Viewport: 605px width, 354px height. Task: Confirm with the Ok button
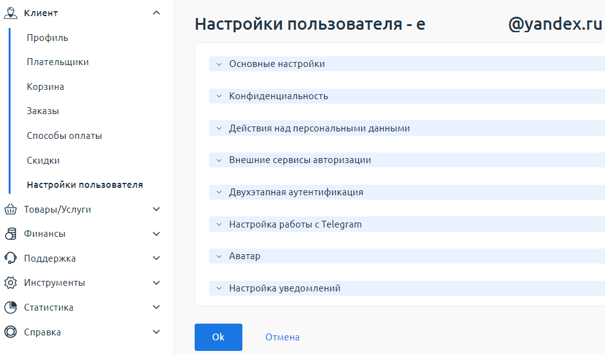tap(218, 337)
